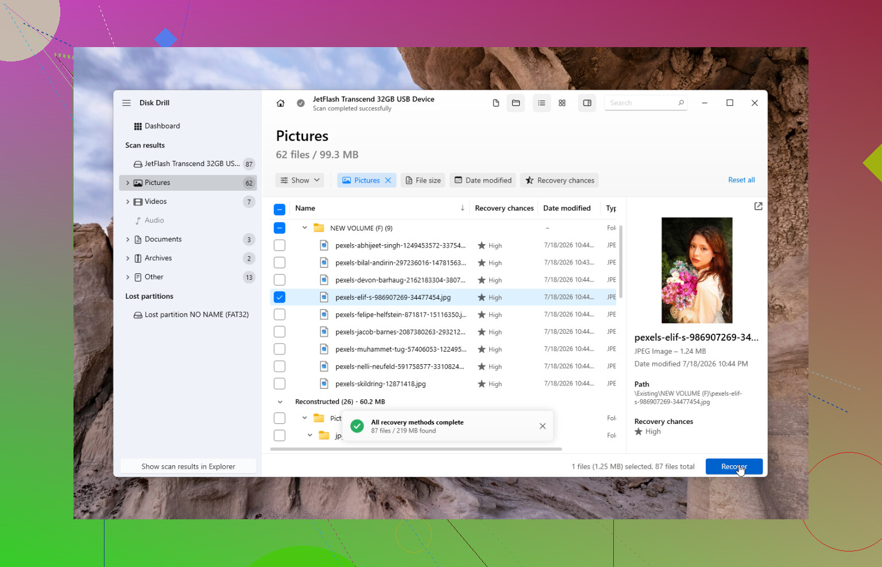Viewport: 882px width, 567px height.
Task: Expand the Other category in sidebar
Action: click(x=127, y=277)
